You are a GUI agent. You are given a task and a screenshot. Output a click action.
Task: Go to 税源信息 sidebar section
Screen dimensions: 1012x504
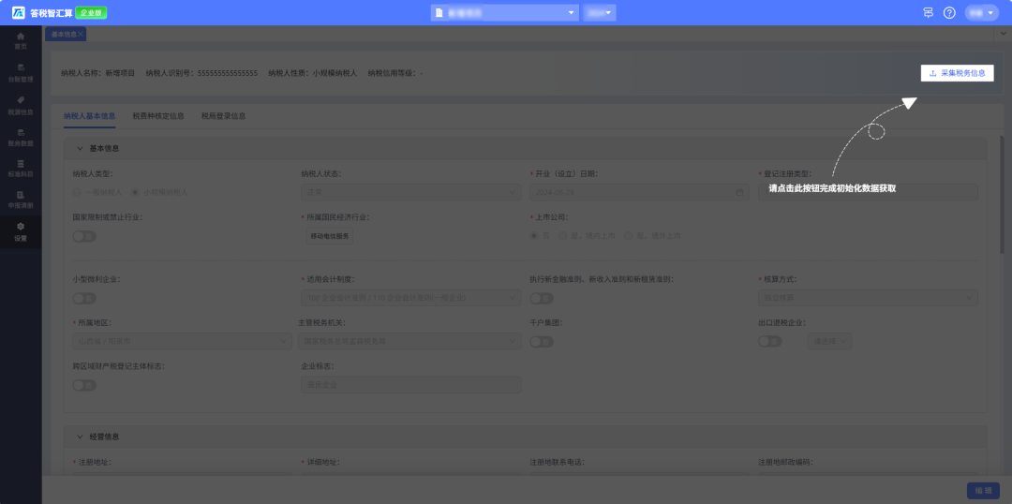[21, 105]
